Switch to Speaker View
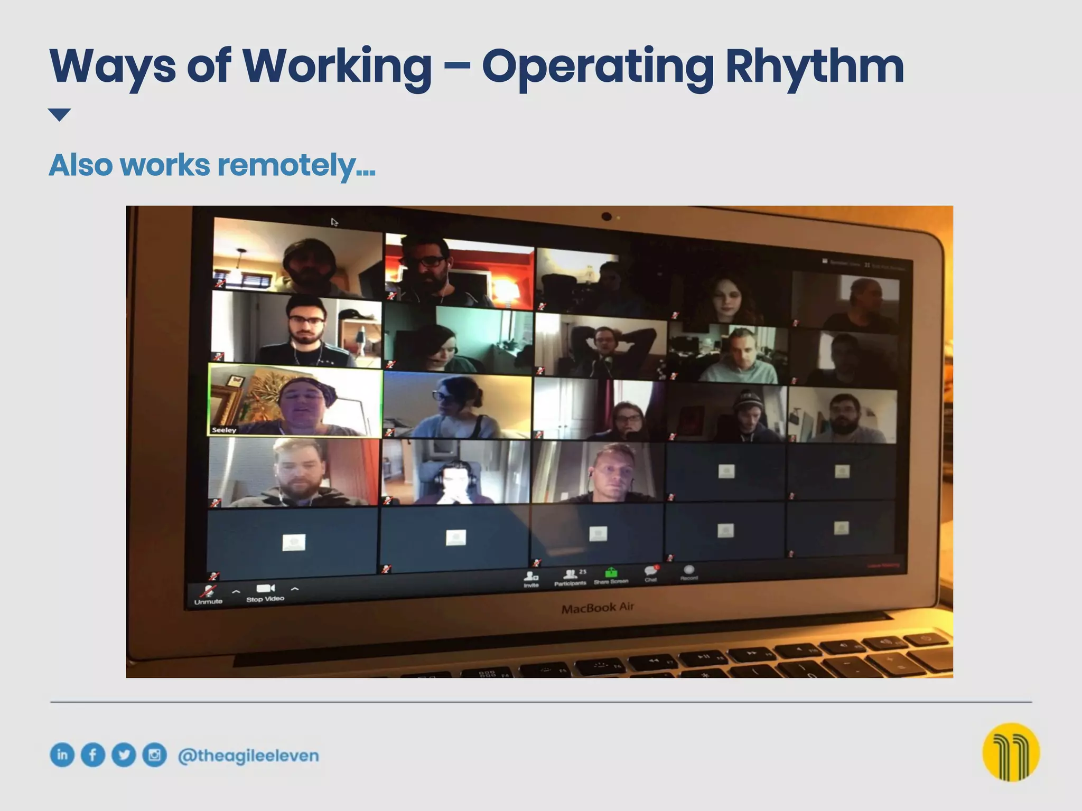Viewport: 1082px width, 811px height. (841, 263)
